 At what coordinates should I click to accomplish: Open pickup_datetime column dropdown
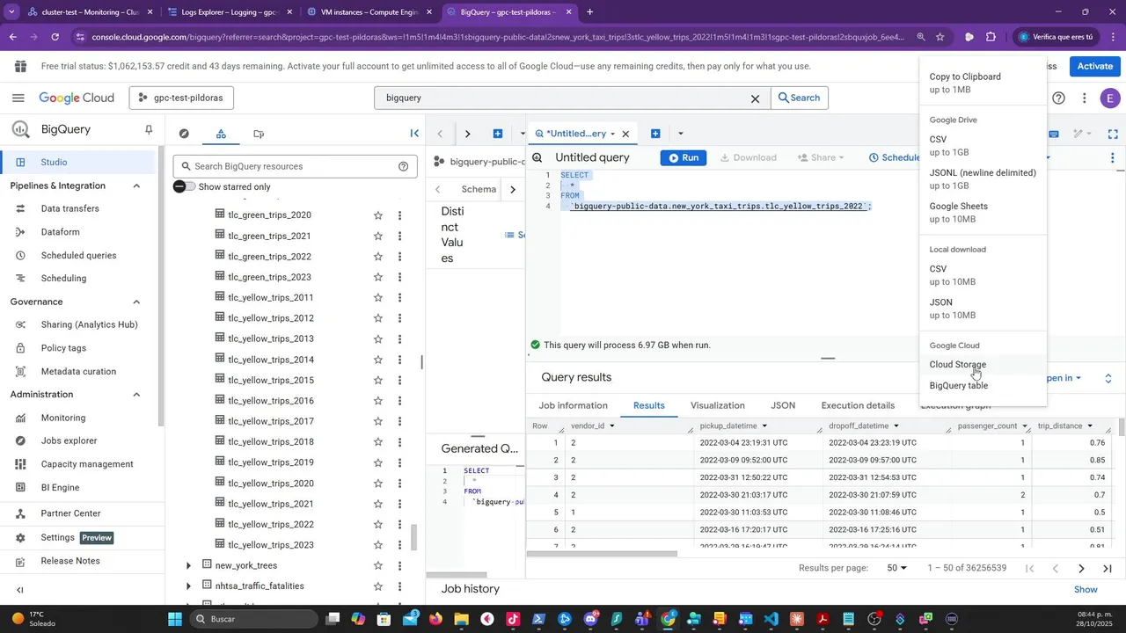click(764, 426)
